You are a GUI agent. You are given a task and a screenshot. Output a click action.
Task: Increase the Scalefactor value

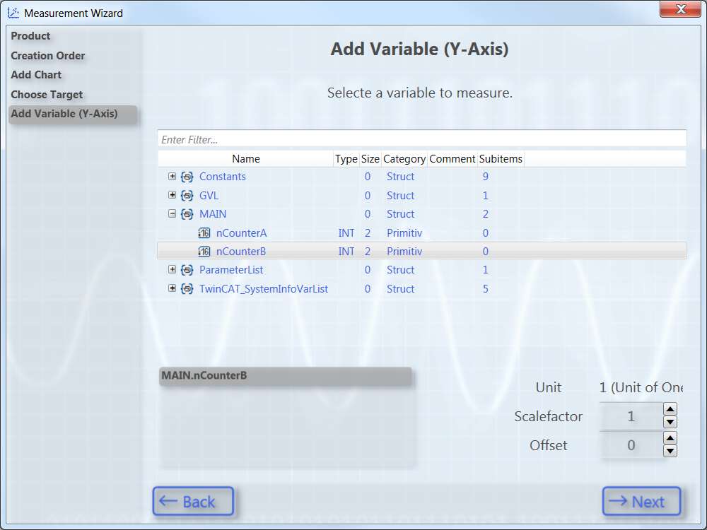[670, 409]
